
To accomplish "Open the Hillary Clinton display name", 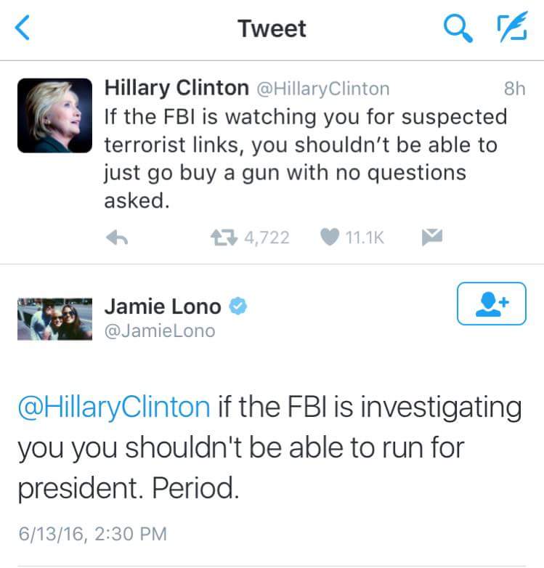I will coord(176,88).
